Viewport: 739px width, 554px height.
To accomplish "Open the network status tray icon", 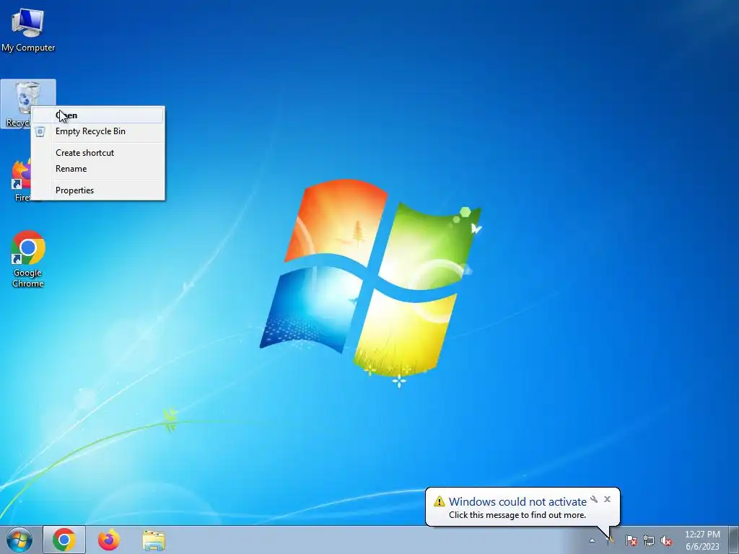I will tap(649, 540).
